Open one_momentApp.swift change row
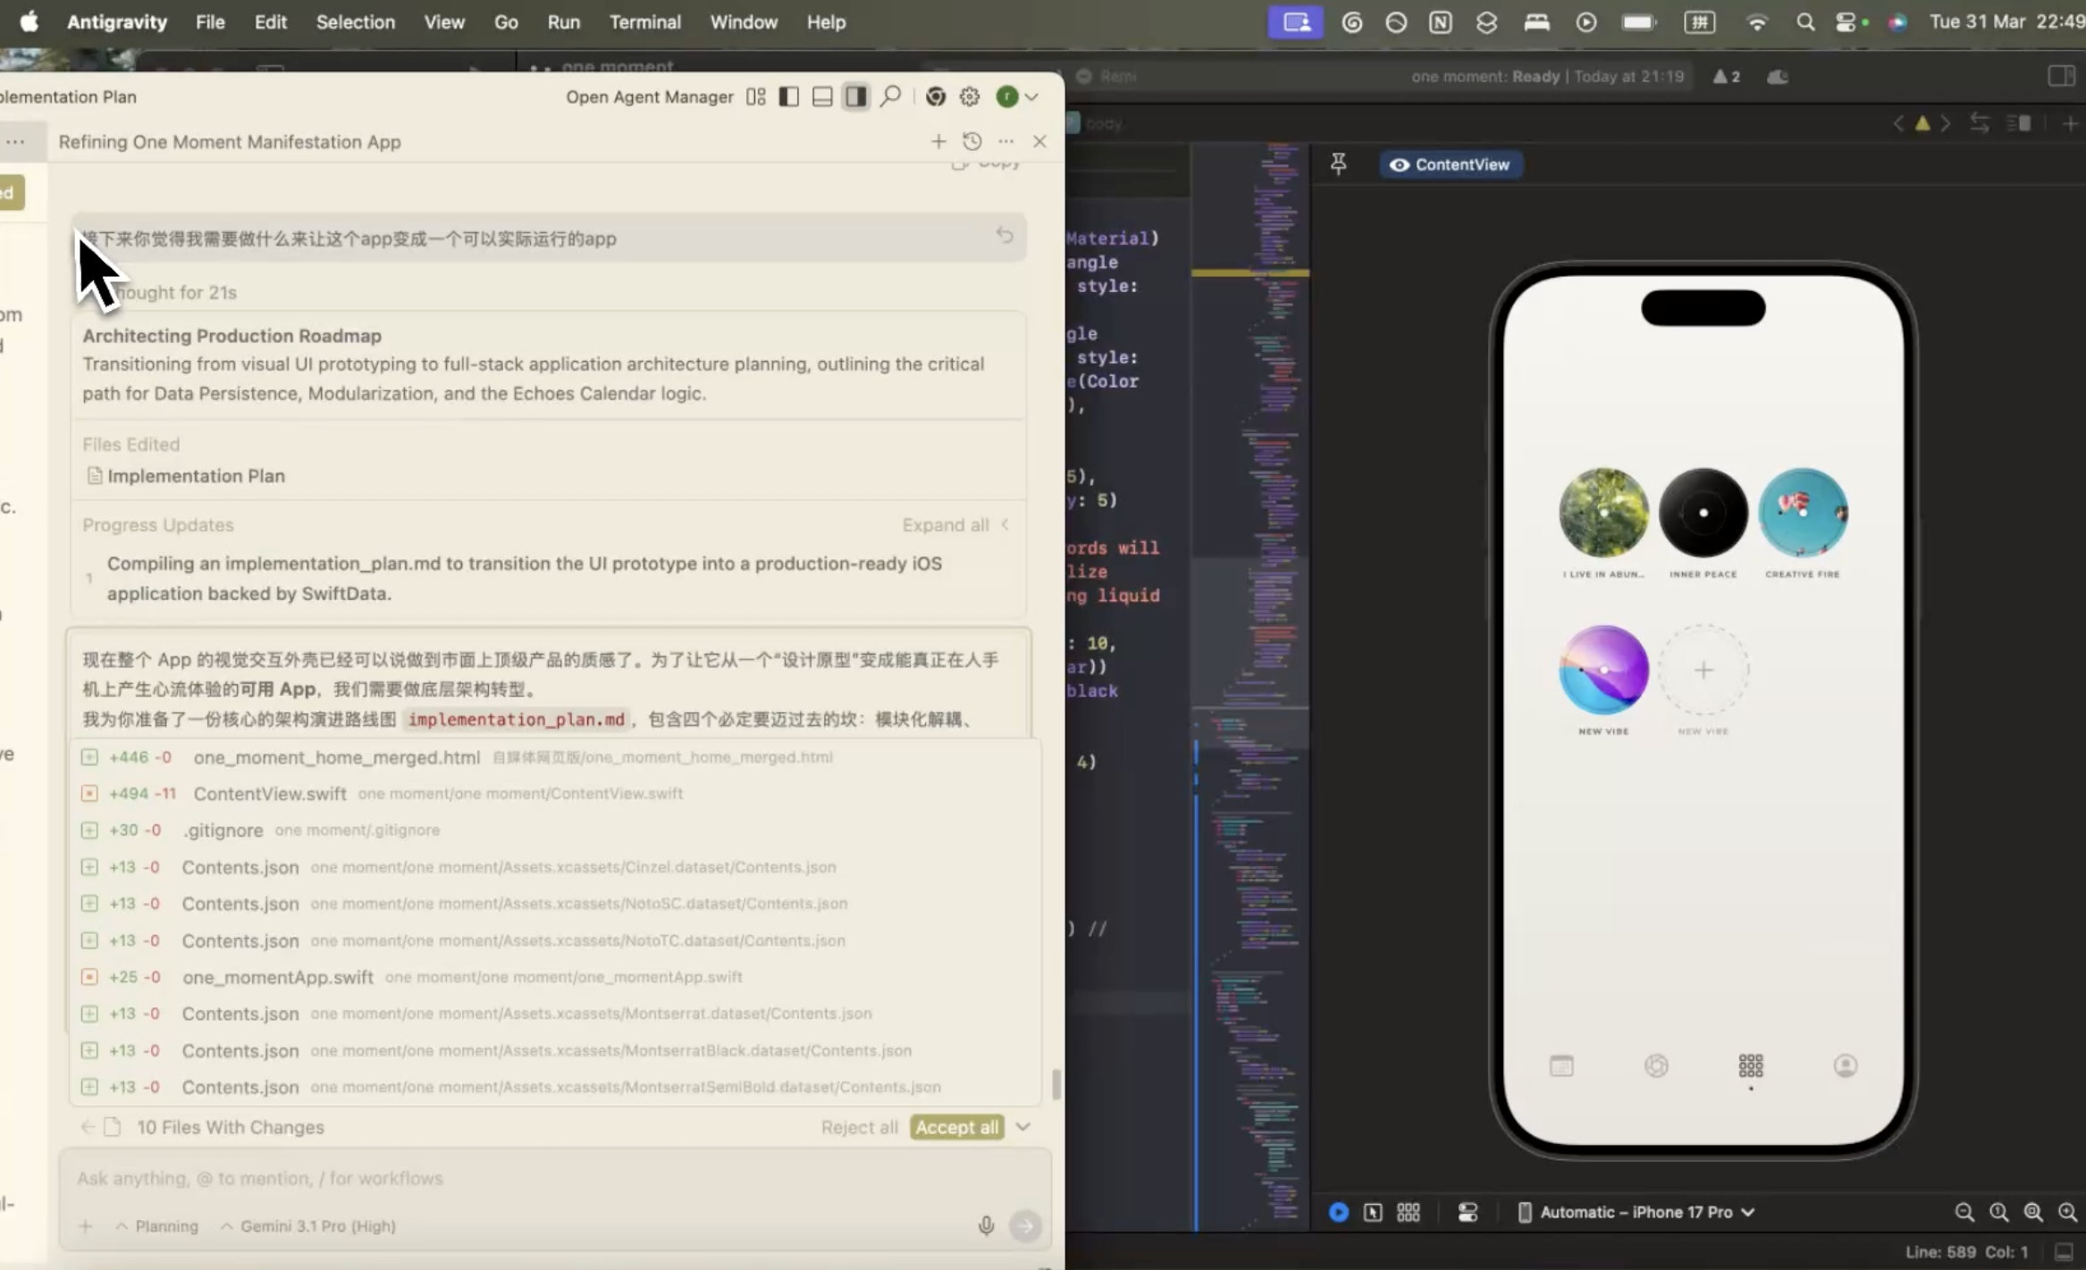 pyautogui.click(x=554, y=977)
